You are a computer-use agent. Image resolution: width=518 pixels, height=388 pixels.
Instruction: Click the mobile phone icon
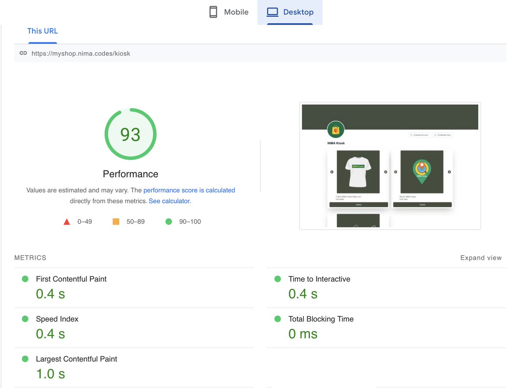pos(213,12)
